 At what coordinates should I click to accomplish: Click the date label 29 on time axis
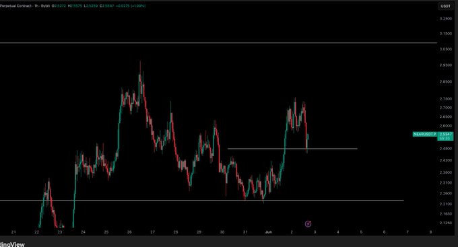[x=199, y=232]
